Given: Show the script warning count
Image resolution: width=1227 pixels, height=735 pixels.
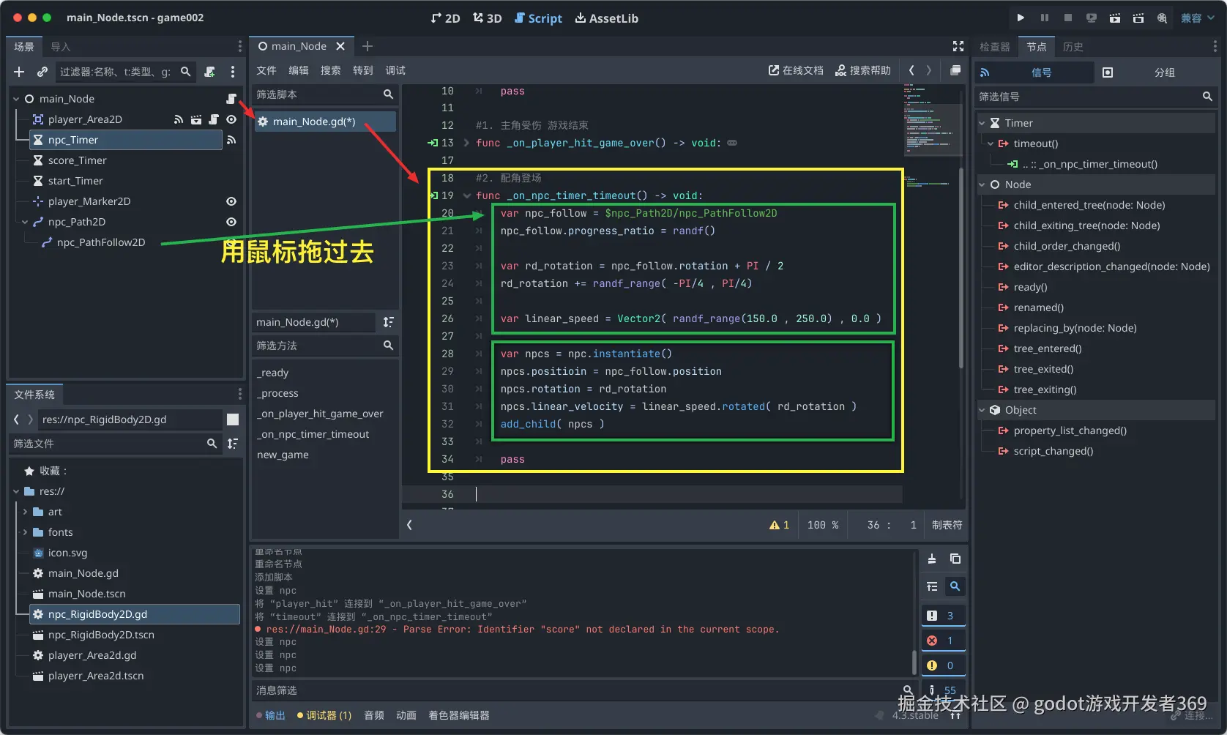Looking at the screenshot, I should (779, 525).
